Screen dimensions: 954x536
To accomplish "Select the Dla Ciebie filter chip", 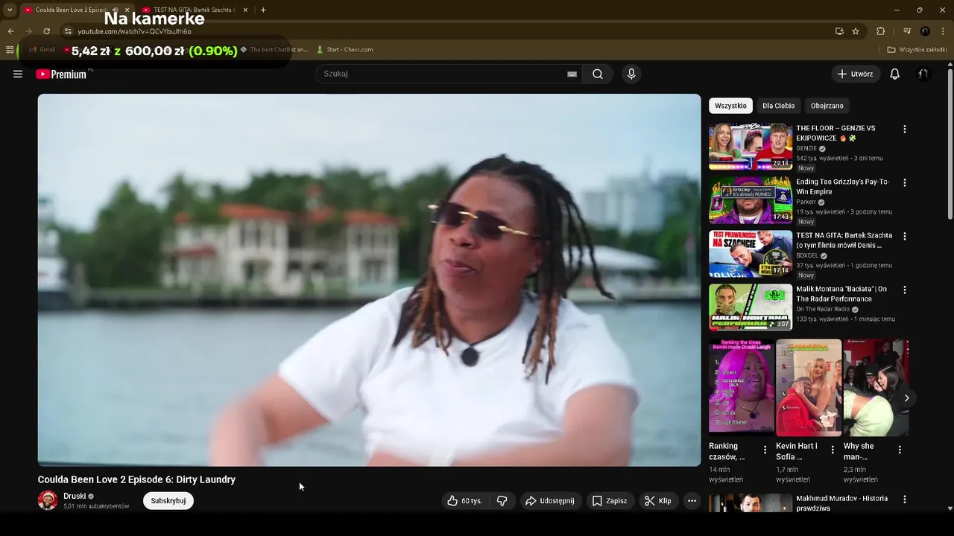I will coord(778,106).
